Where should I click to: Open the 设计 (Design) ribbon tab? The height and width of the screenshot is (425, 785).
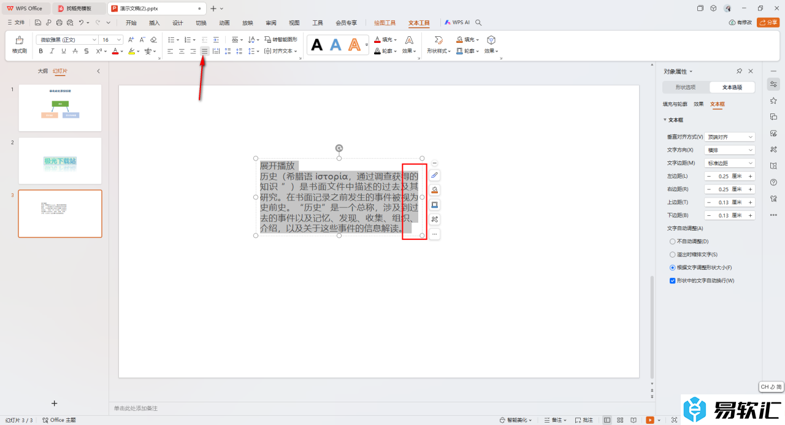click(178, 23)
